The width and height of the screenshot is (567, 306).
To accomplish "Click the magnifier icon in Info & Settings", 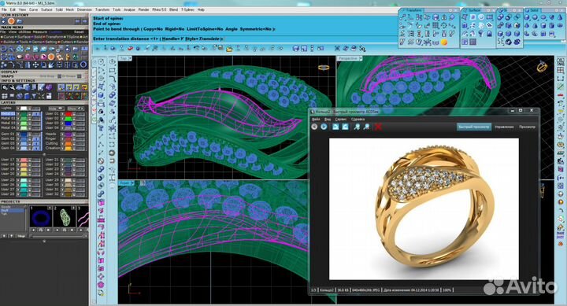I will tap(5, 87).
